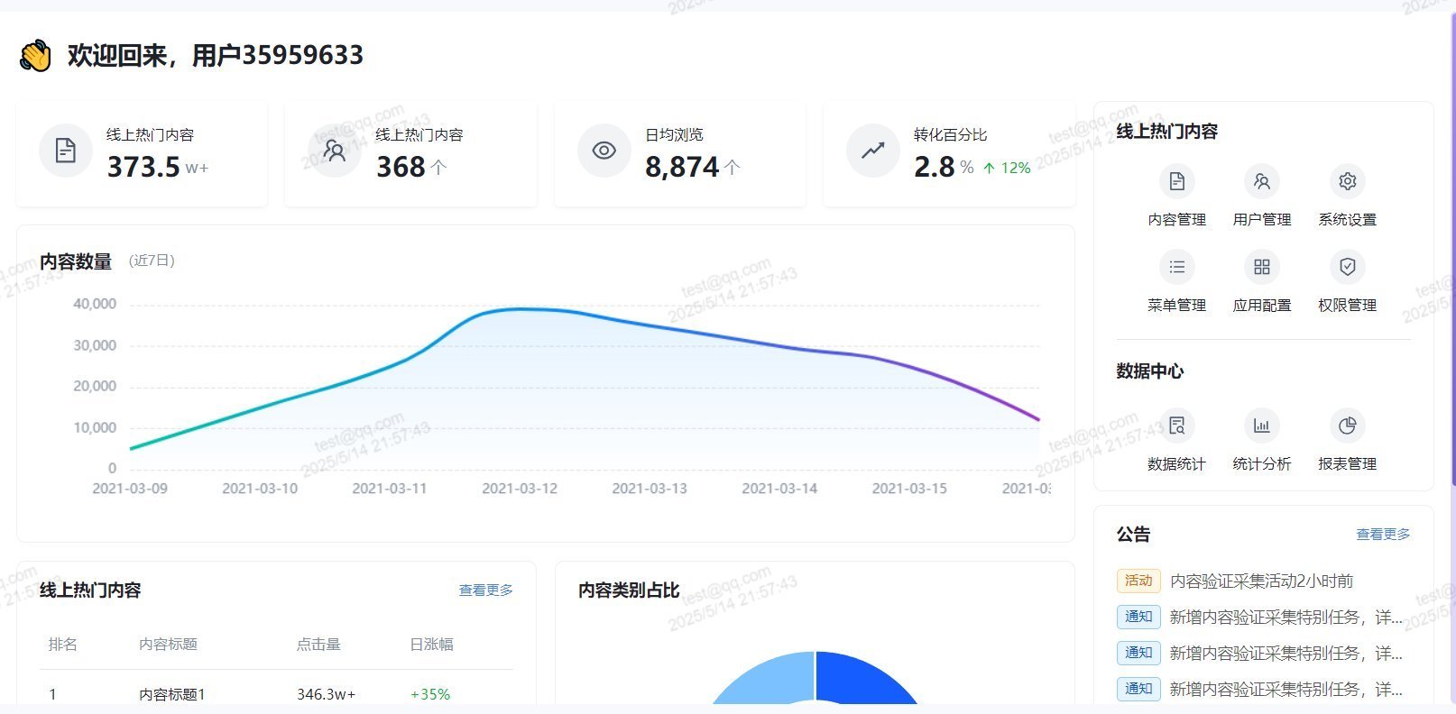1456x714 pixels.
Task: Open the 数据统计 icon
Action: coord(1176,426)
